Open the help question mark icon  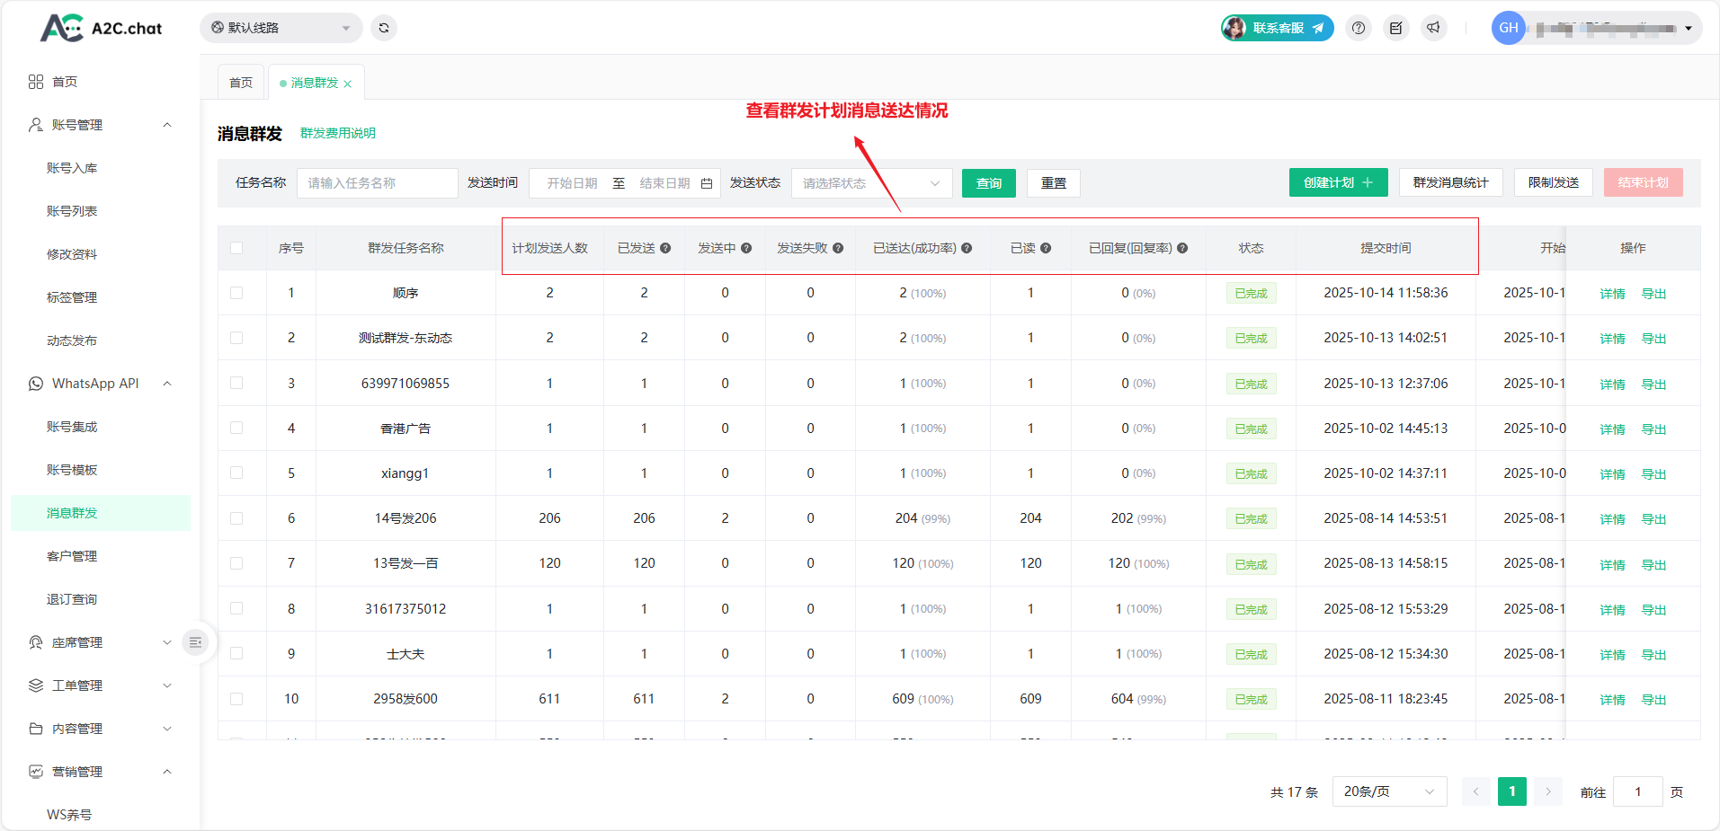1359,28
